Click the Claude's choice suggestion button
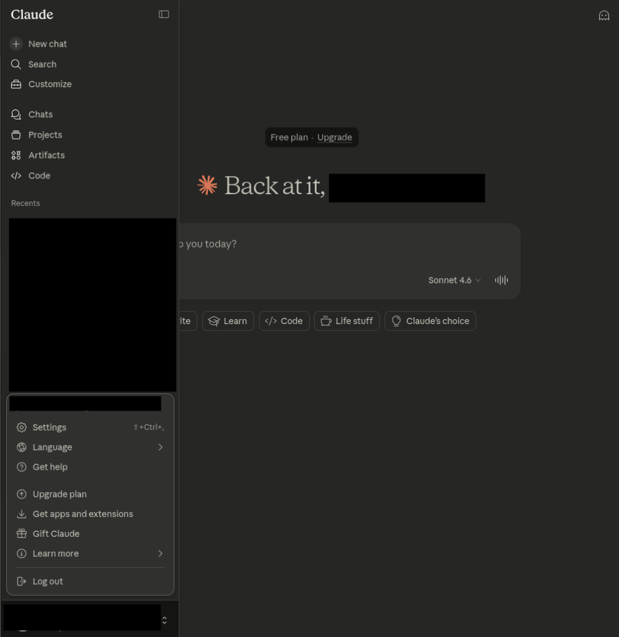 click(x=430, y=322)
